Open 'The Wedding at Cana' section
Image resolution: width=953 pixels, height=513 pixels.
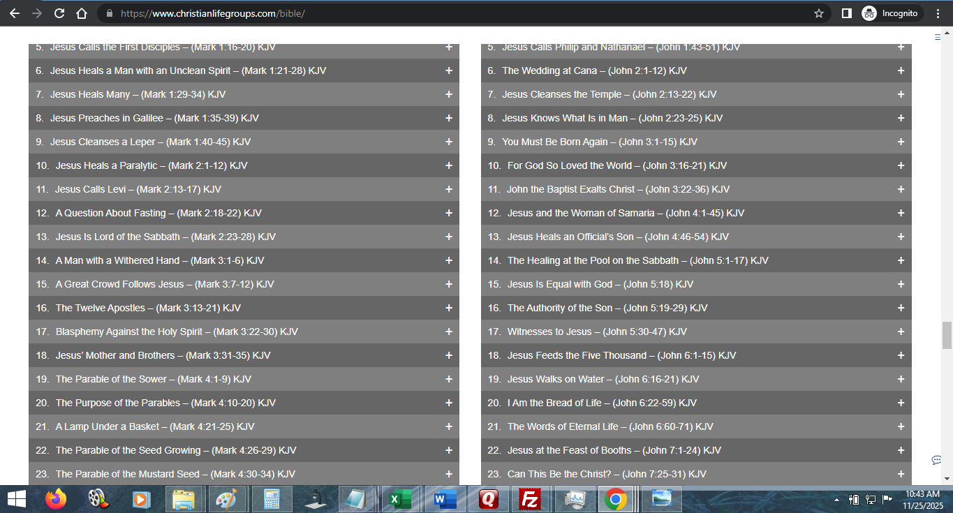click(594, 70)
